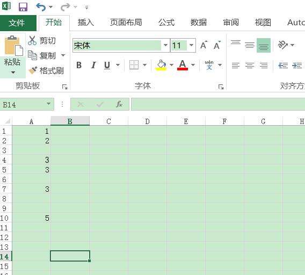This screenshot has height=275, width=305.
Task: Click the Cut scissors icon
Action: (32, 40)
